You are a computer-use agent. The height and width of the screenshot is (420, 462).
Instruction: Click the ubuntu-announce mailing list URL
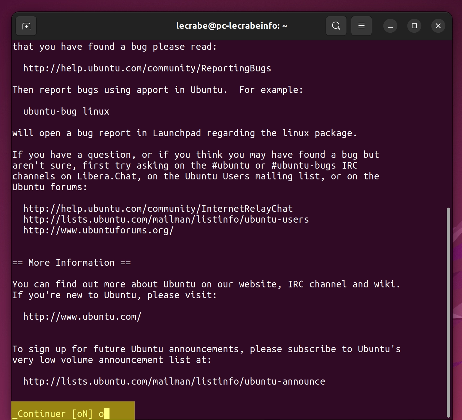point(174,381)
